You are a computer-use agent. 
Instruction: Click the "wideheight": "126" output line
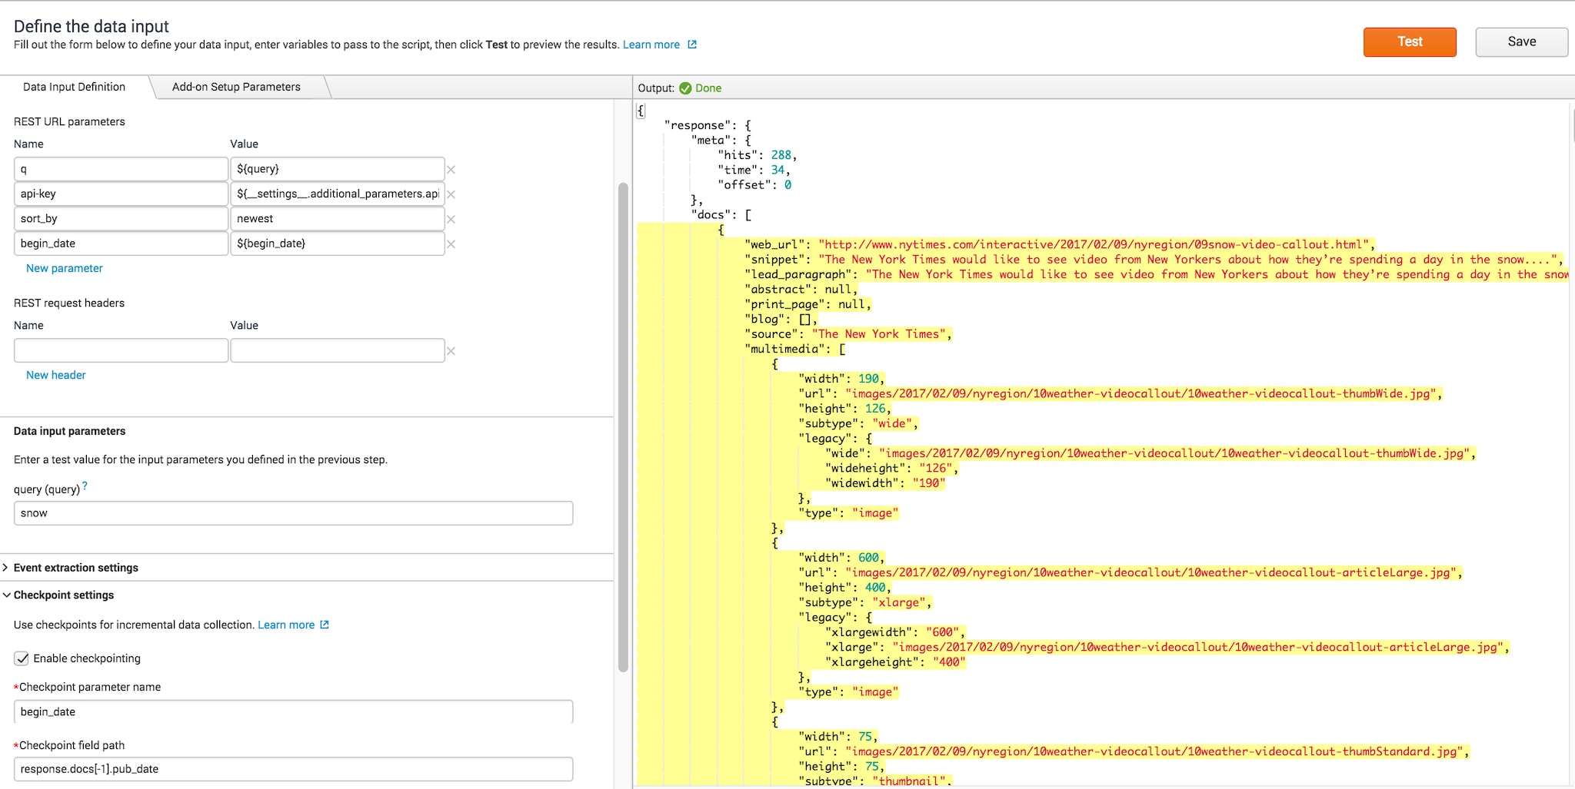[892, 469]
